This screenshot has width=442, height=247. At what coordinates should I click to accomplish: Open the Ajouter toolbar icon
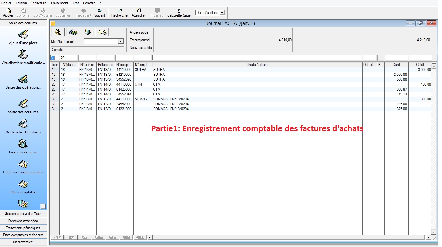pos(8,12)
